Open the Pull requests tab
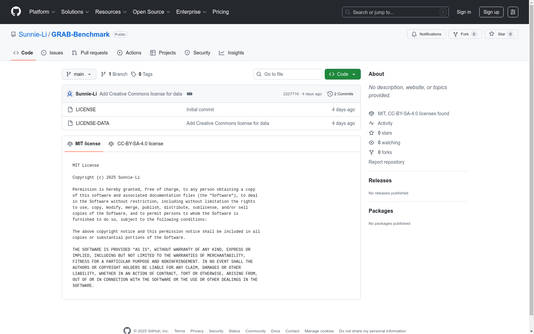 90,53
